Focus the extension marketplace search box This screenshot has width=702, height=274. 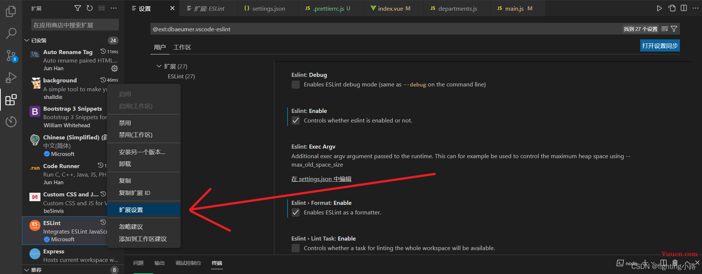[x=75, y=25]
